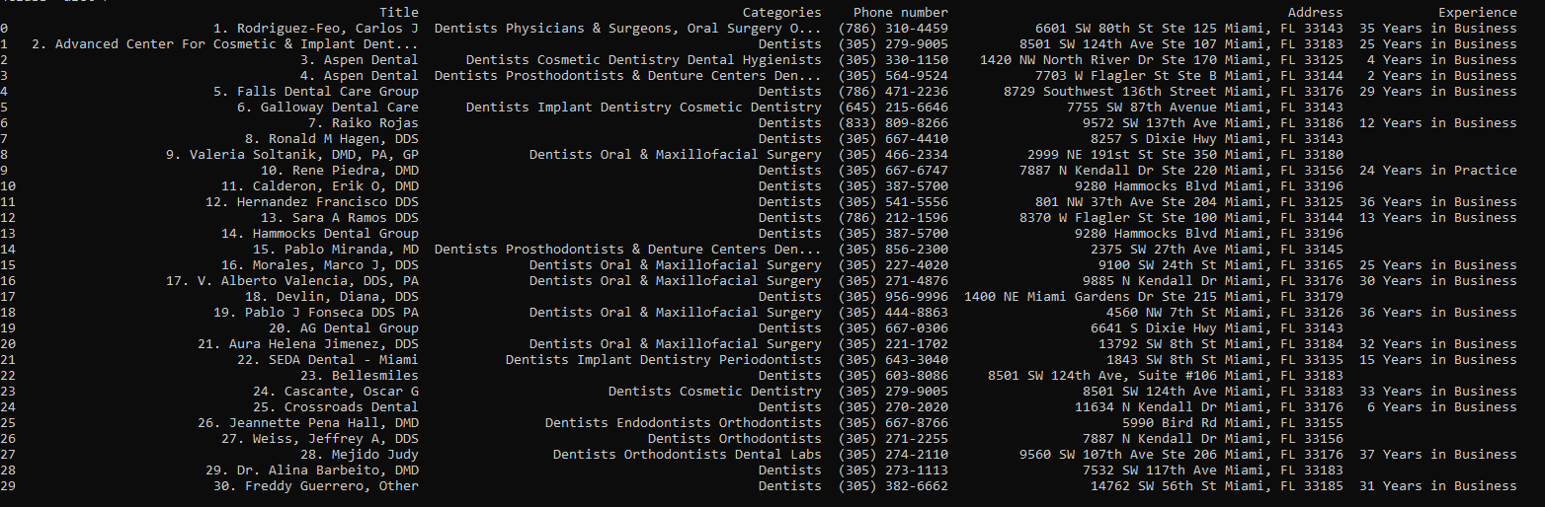Click the Experience column header
The width and height of the screenshot is (1545, 507).
(x=1477, y=12)
